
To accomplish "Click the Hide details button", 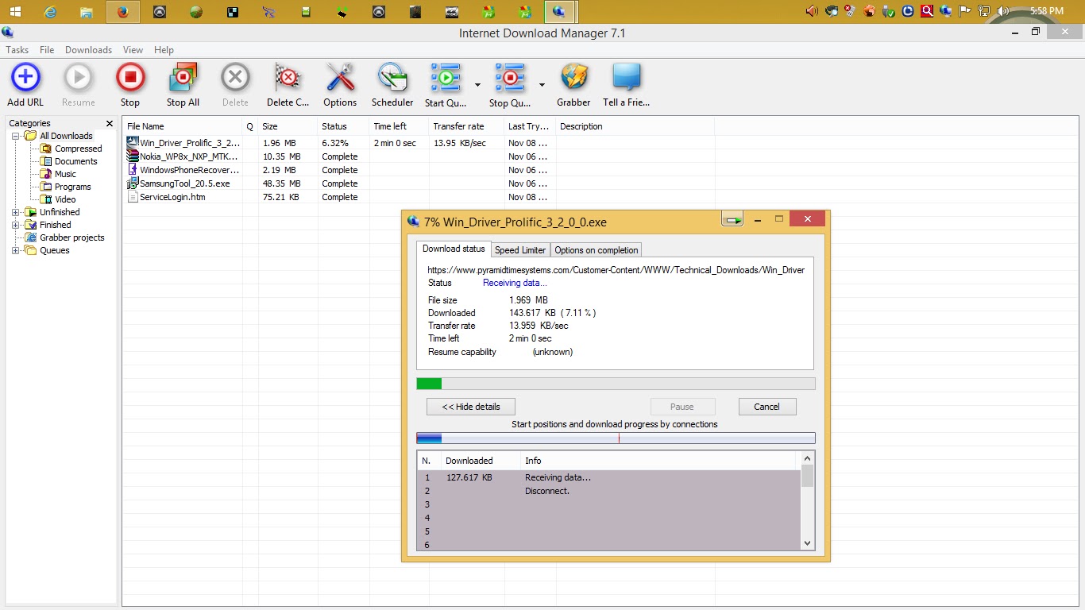I will click(471, 407).
